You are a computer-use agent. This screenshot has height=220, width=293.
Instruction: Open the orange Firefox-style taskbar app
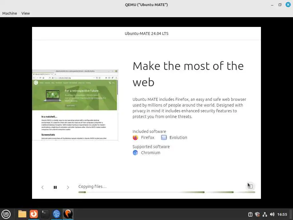click(34, 214)
